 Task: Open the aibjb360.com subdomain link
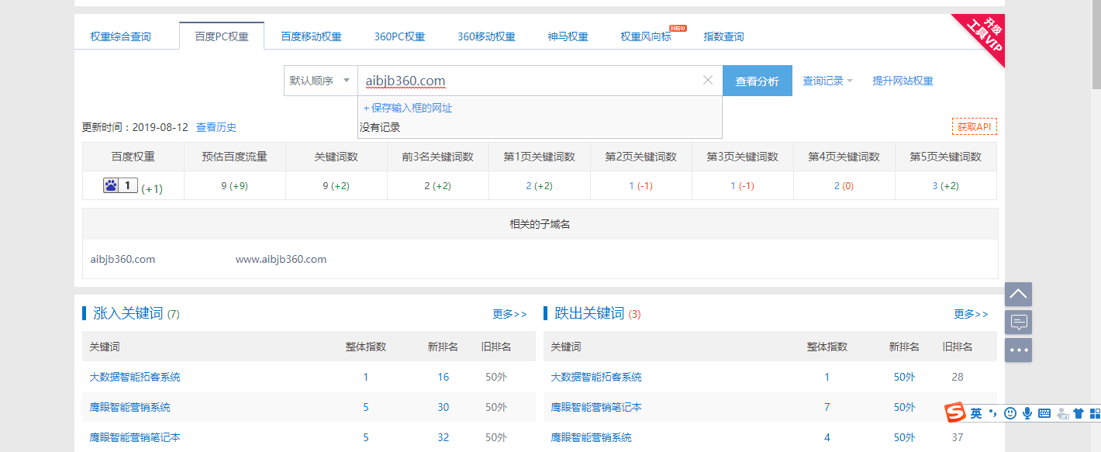(x=123, y=259)
